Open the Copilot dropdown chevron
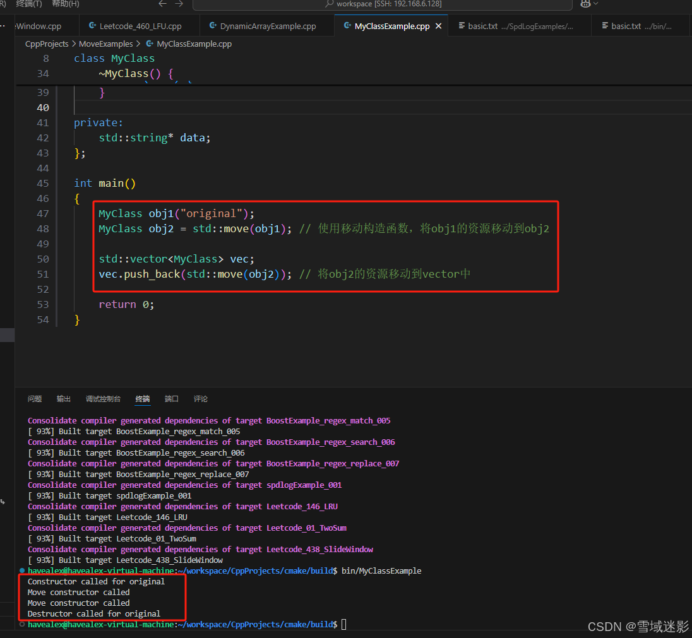This screenshot has width=692, height=638. click(594, 4)
